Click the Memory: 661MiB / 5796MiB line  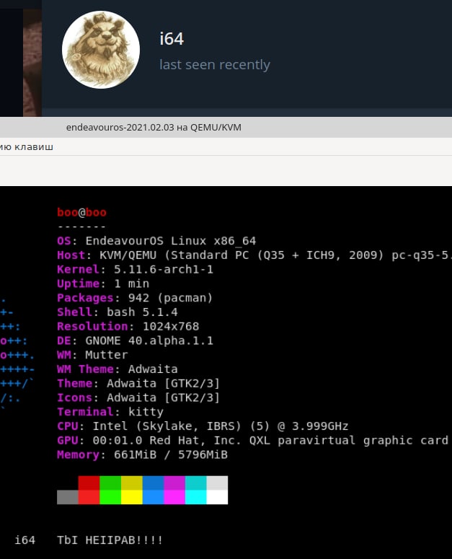click(142, 455)
